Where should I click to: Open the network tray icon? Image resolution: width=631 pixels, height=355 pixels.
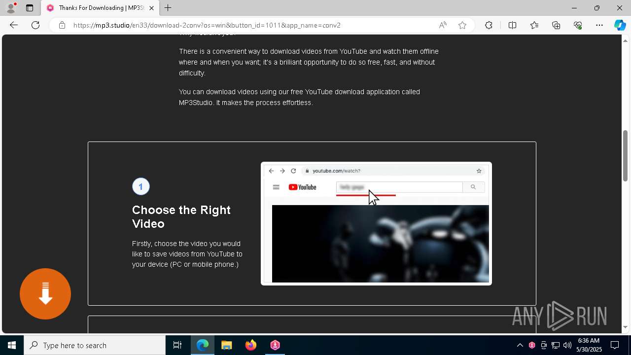[x=556, y=345]
